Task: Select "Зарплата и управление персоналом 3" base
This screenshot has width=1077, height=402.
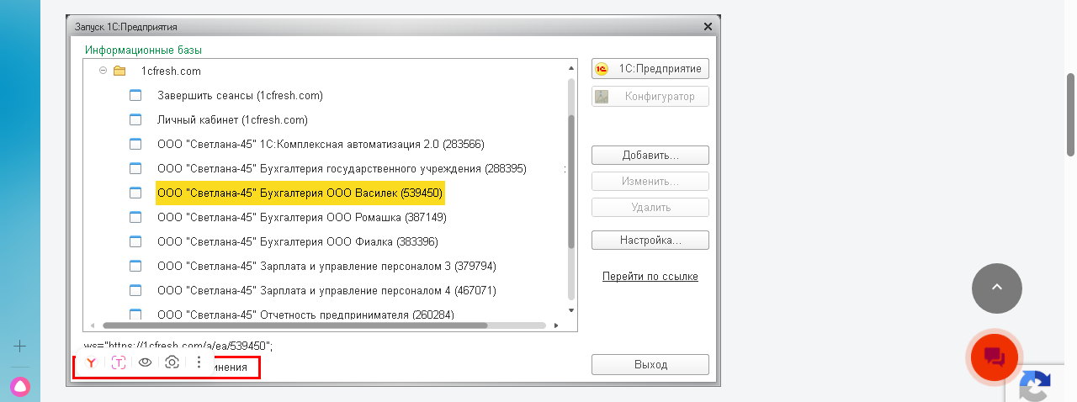Action: pos(326,267)
